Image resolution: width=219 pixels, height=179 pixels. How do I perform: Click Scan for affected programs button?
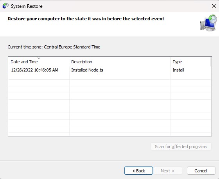tap(181, 147)
